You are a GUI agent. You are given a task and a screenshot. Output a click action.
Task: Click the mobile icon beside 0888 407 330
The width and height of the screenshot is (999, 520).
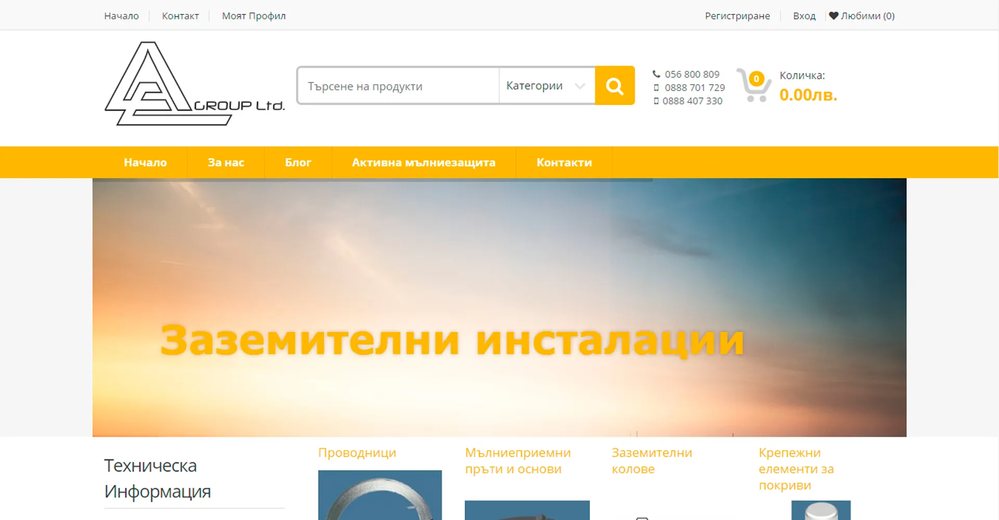pos(656,100)
